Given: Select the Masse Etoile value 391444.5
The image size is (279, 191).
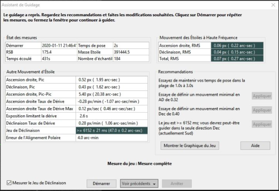Looking at the screenshot, I should (x=131, y=52).
